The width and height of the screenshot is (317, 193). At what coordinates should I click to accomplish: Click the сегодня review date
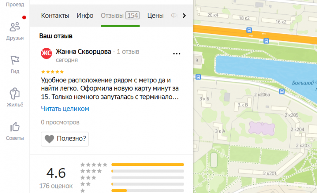point(67,60)
